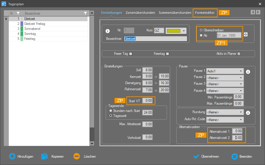
Task: Click the info icon beside Rundung
Action: (248, 113)
